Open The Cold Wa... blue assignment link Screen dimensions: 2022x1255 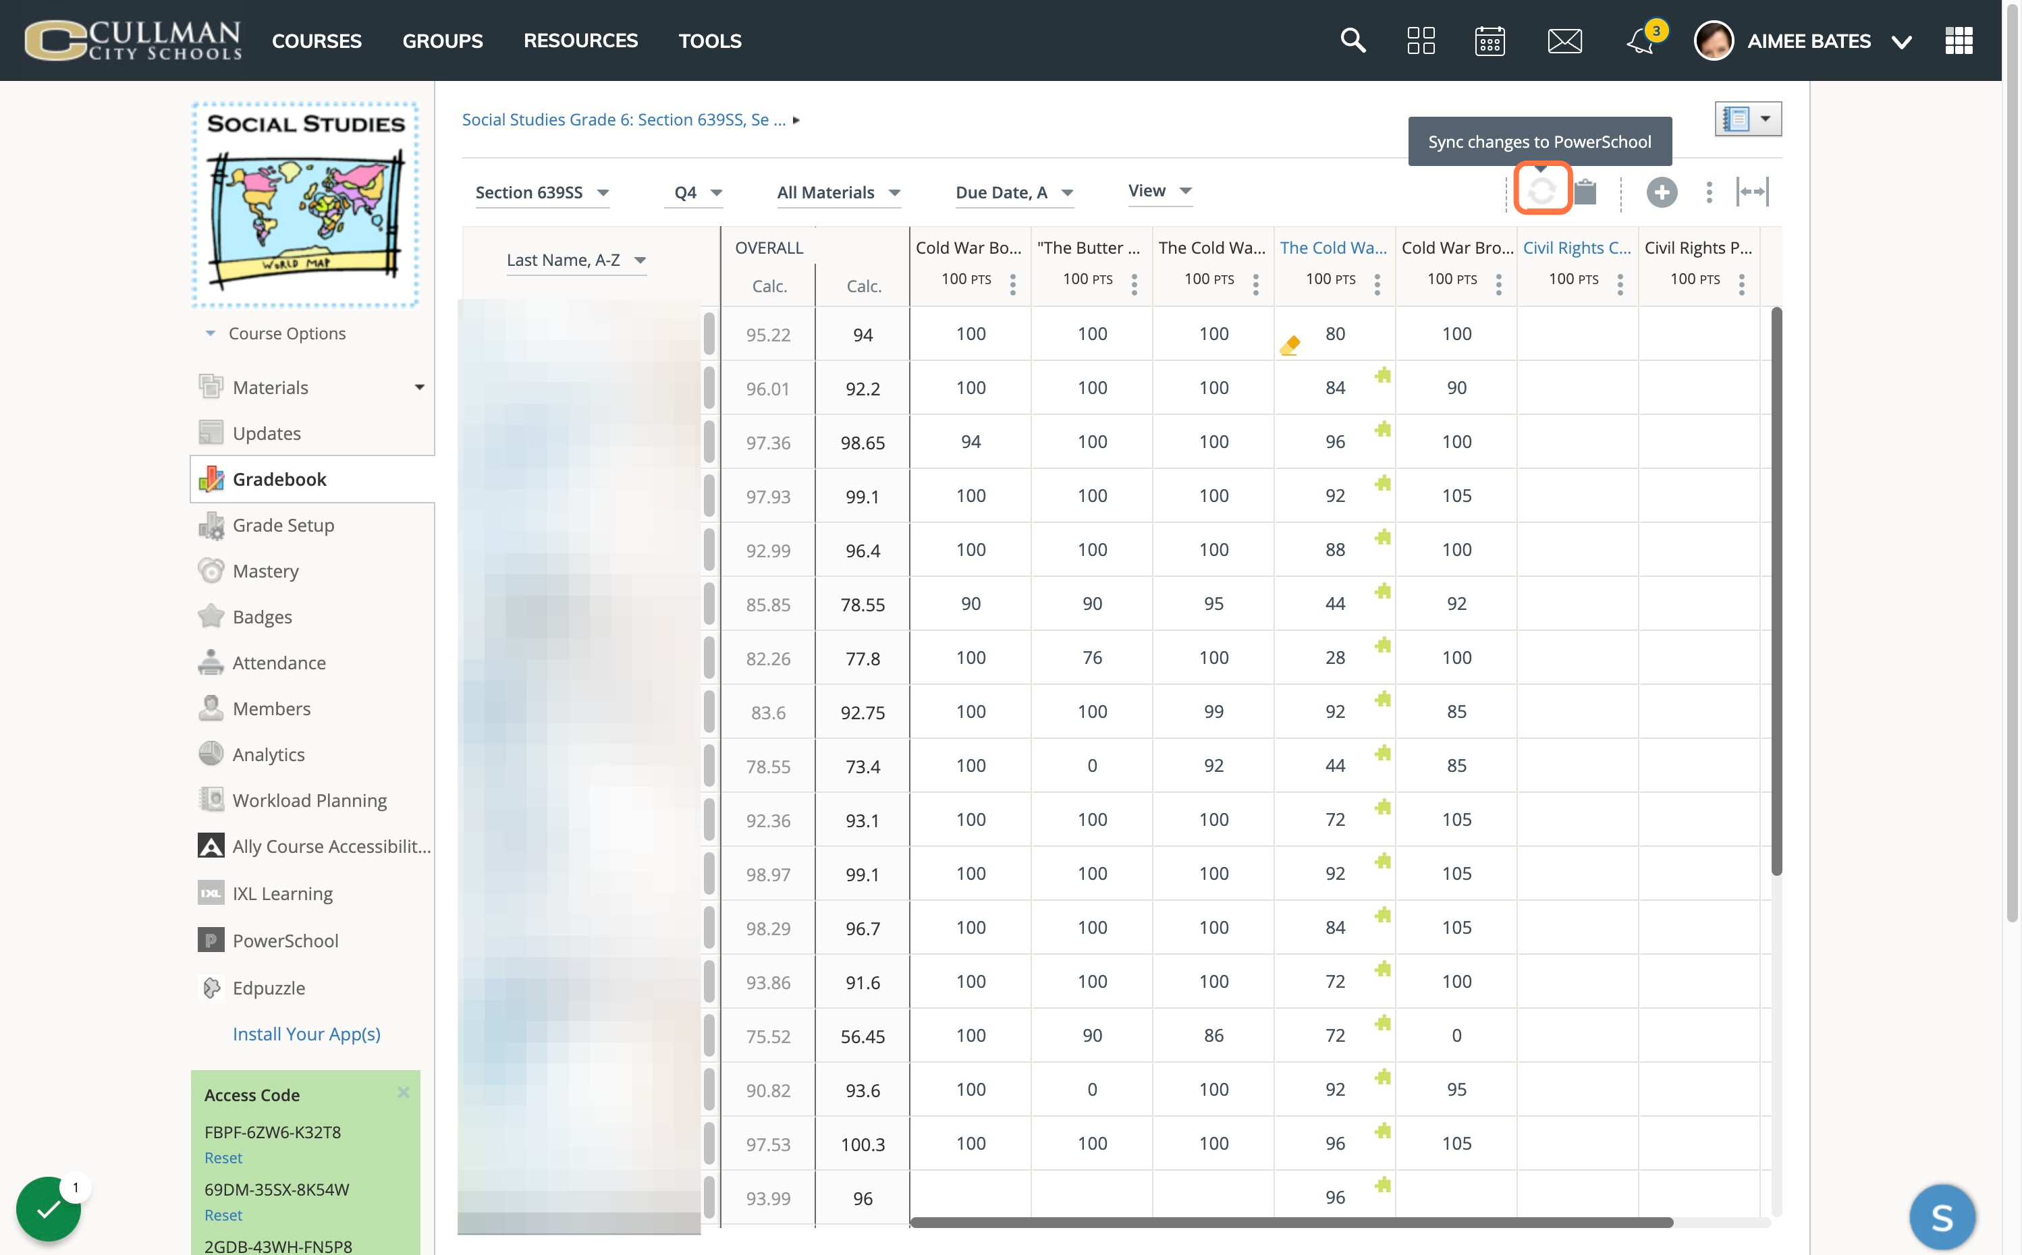point(1333,248)
